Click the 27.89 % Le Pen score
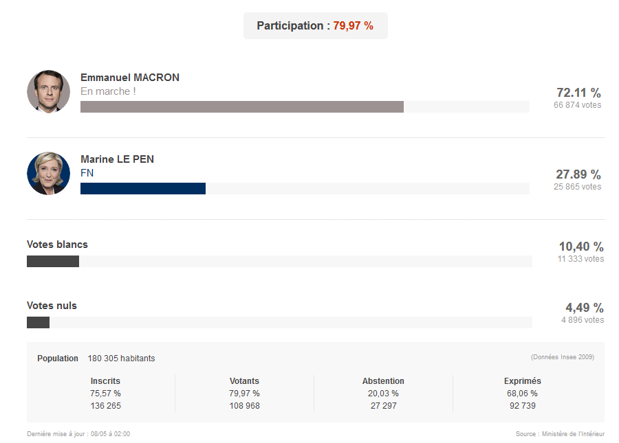 tap(578, 174)
